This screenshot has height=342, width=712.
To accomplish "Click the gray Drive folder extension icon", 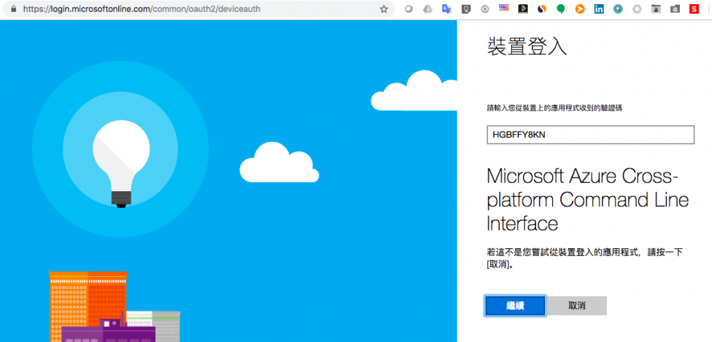I will tap(674, 8).
